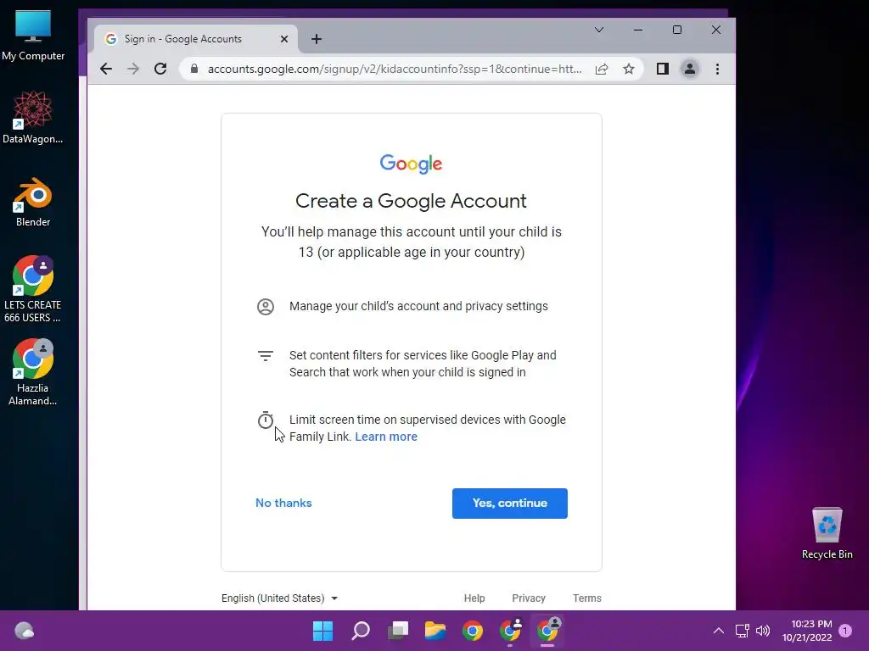The width and height of the screenshot is (869, 651).
Task: Click the screen time timer icon
Action: click(266, 420)
